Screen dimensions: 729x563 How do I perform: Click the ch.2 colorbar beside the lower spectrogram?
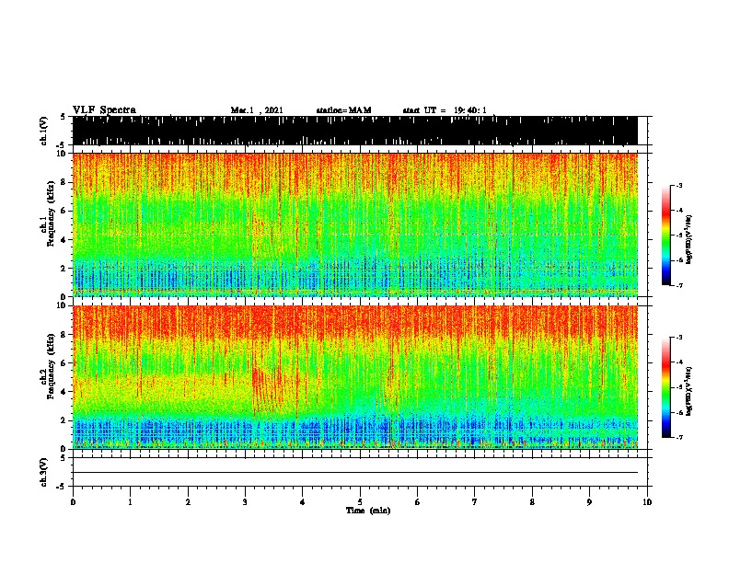click(666, 387)
